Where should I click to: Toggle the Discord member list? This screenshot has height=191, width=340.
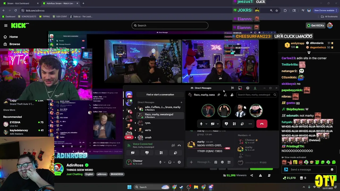click(x=232, y=95)
